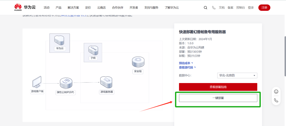Click the page vertical scrollbar
Image resolution: width=286 pixels, height=126 pixels.
(x=285, y=53)
